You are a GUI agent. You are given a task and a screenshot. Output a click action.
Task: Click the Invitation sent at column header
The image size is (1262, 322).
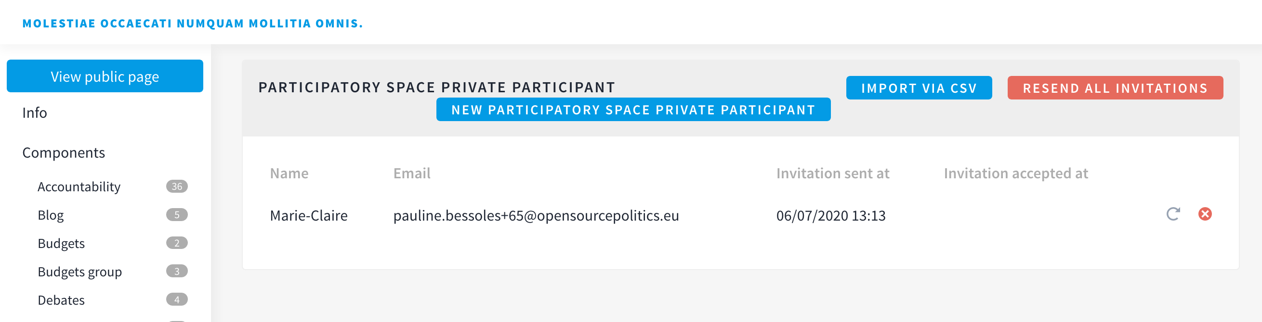tap(832, 173)
